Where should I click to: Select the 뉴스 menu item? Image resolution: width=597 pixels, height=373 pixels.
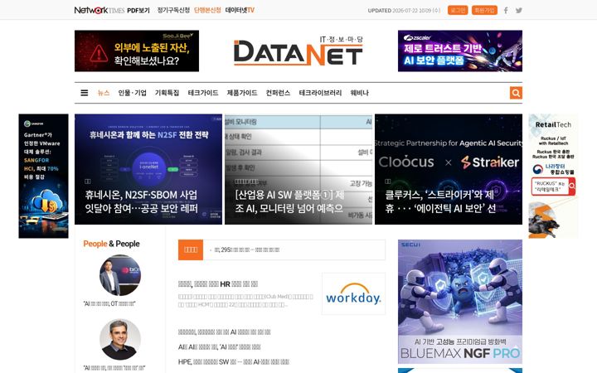pyautogui.click(x=104, y=93)
